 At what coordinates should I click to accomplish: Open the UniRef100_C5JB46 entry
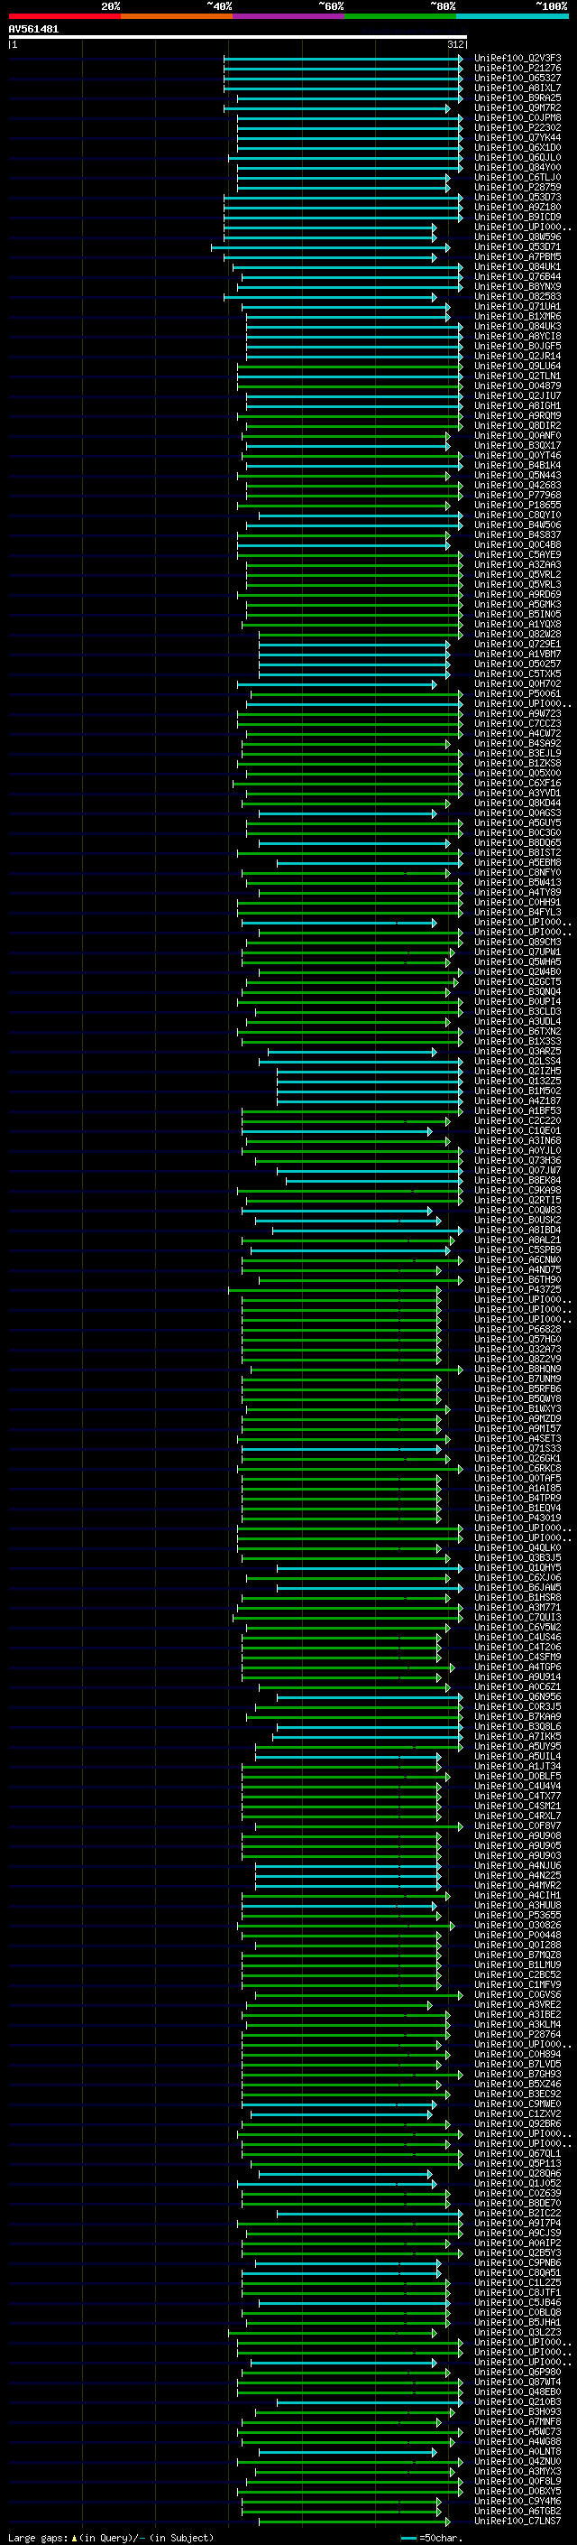coord(517,2302)
